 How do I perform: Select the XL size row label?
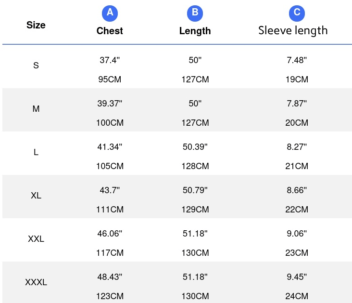click(x=36, y=196)
